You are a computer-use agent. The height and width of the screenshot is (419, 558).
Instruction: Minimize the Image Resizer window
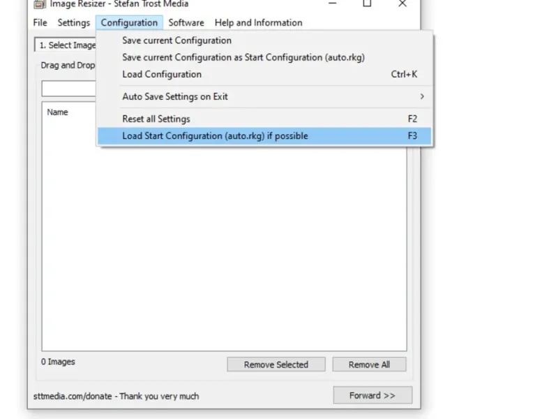pos(333,3)
